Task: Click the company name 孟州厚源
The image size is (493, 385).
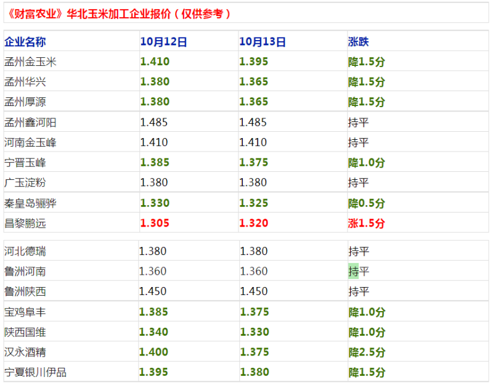Action: pyautogui.click(x=25, y=102)
